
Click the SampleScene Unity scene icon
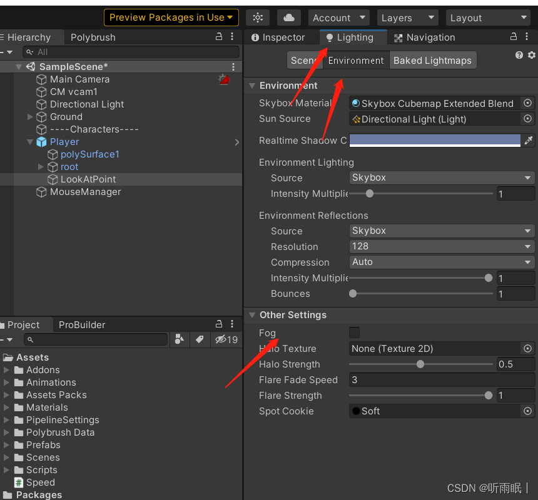coord(31,66)
